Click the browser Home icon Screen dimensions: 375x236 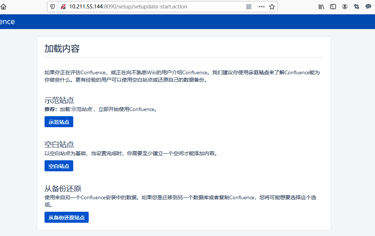point(3,7)
